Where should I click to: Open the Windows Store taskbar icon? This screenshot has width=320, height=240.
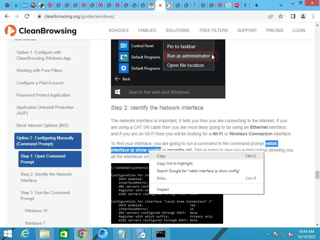(64, 234)
